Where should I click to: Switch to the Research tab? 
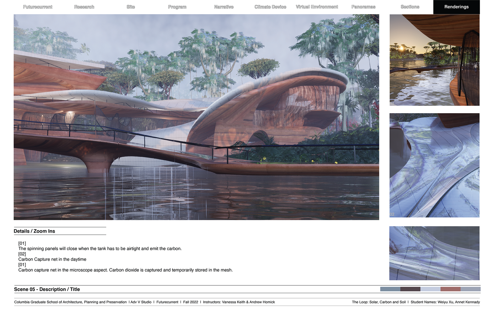(84, 7)
